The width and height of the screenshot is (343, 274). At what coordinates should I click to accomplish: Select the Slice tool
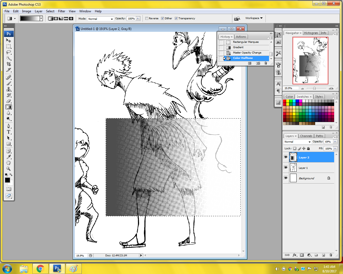(x=9, y=70)
